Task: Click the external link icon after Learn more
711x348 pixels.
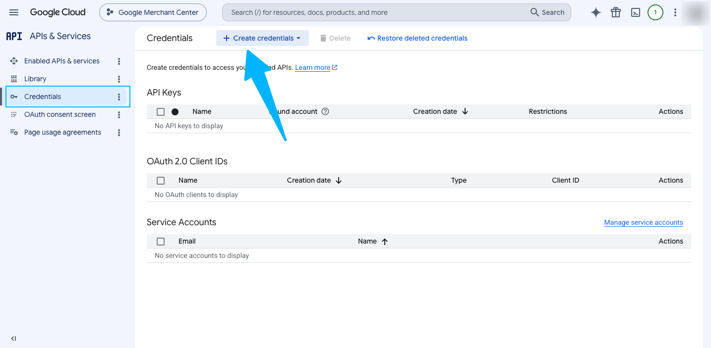Action: pos(335,67)
